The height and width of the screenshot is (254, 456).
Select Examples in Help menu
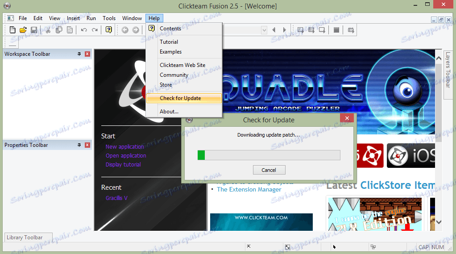pos(184,52)
